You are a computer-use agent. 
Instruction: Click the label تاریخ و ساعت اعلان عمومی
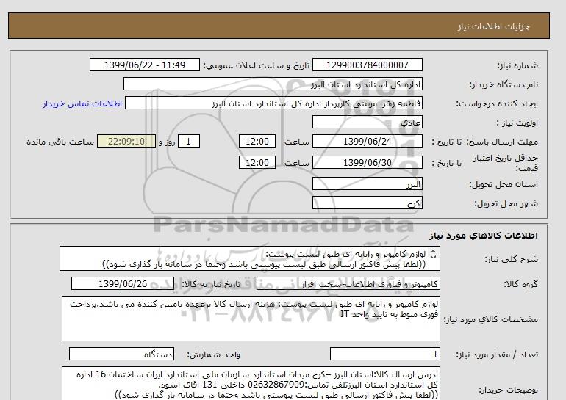coord(257,65)
